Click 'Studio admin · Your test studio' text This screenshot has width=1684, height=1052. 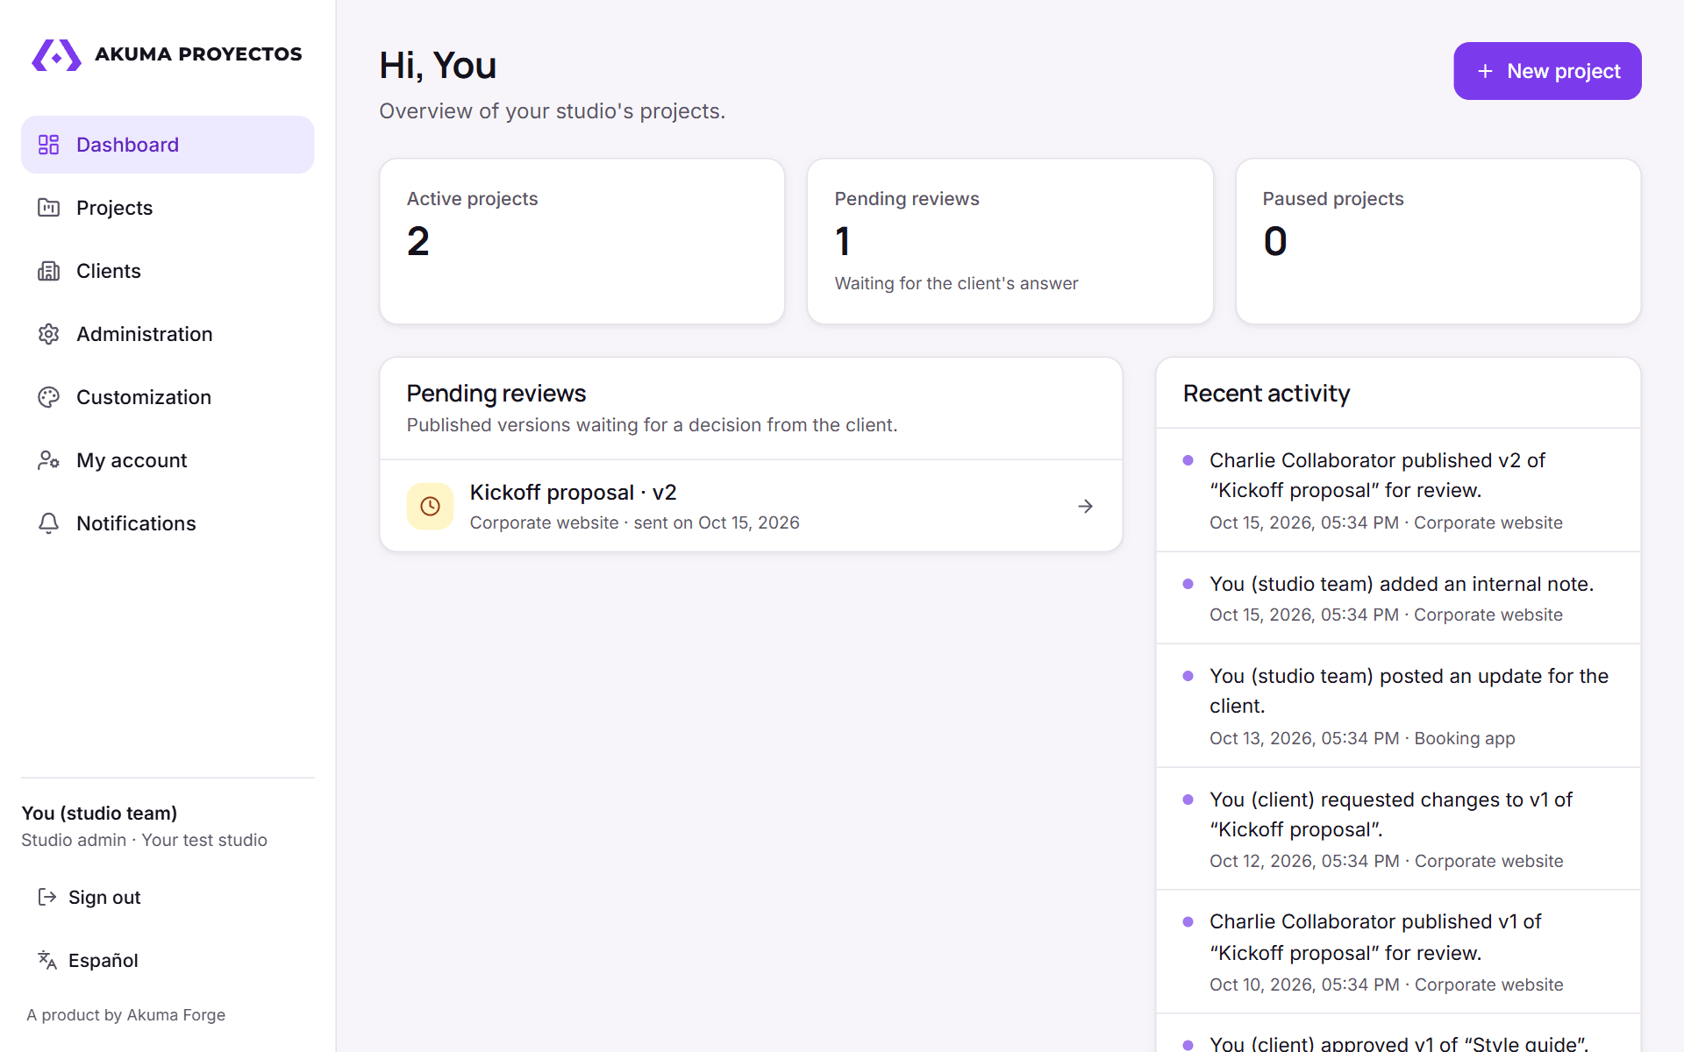tap(144, 840)
